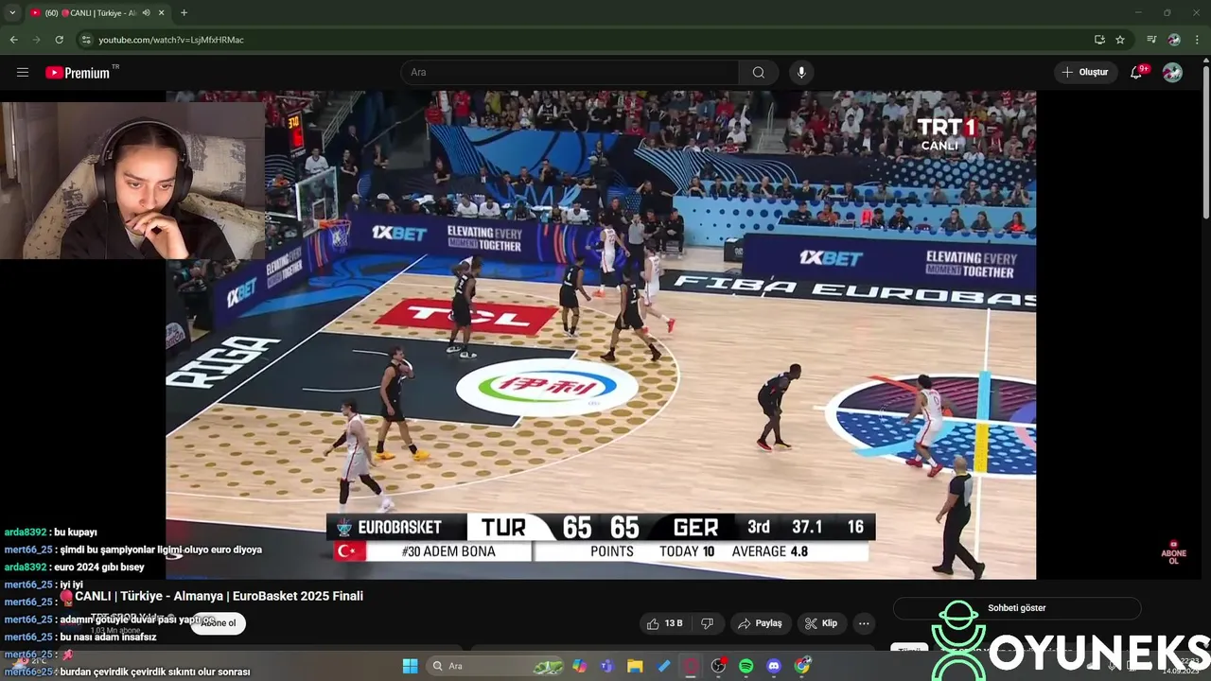
Task: Click the Oluştur create button
Action: pyautogui.click(x=1085, y=72)
